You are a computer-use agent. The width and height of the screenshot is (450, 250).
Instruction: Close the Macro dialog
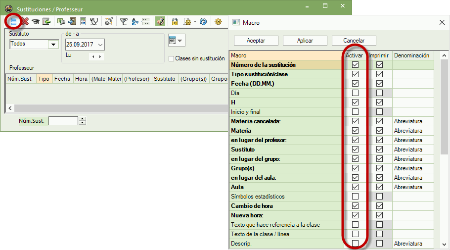[442, 22]
